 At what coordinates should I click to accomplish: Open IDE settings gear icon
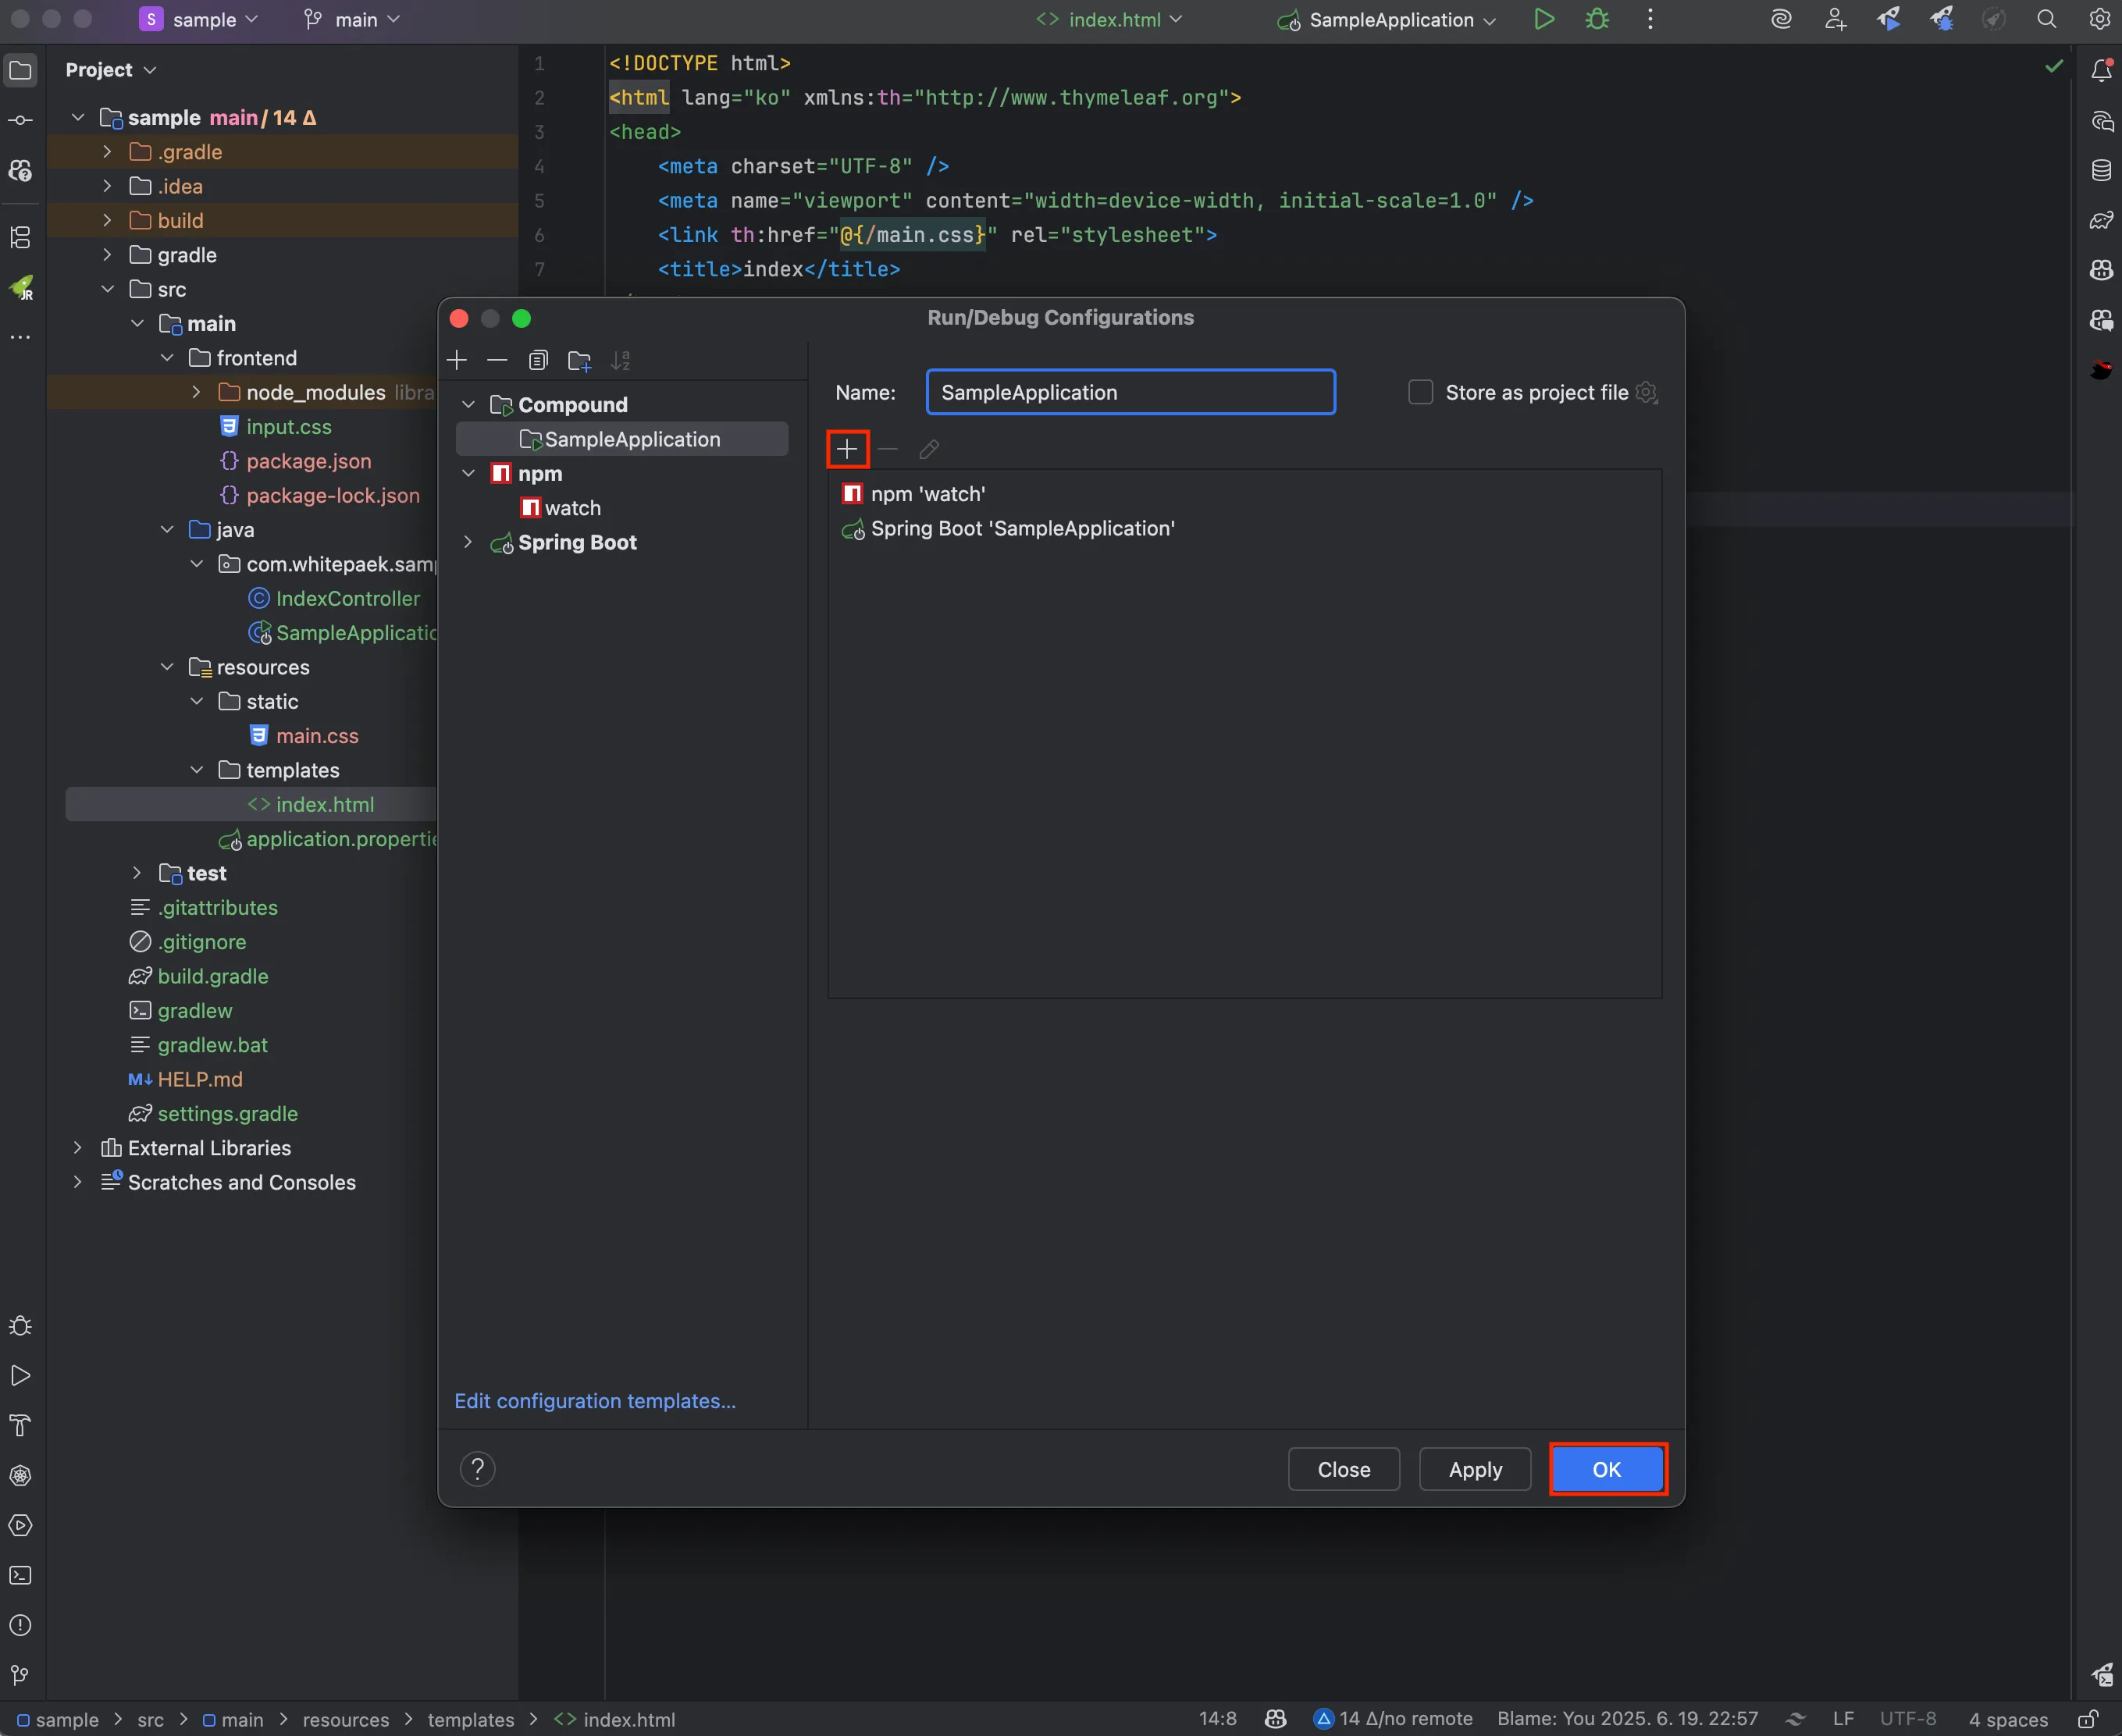pyautogui.click(x=2099, y=19)
